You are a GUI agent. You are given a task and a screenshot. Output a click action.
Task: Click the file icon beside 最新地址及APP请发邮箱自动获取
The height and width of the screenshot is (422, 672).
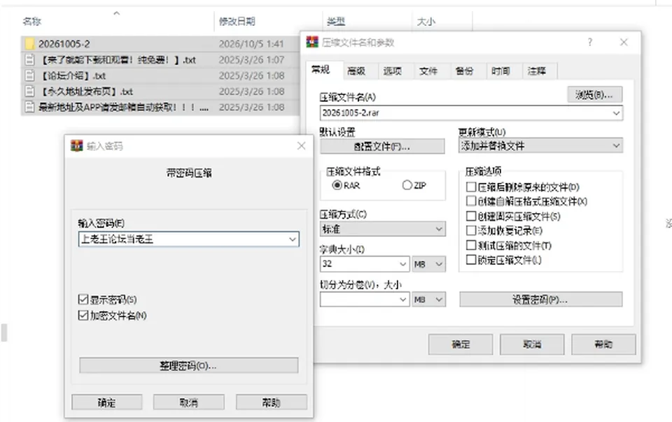(x=29, y=107)
